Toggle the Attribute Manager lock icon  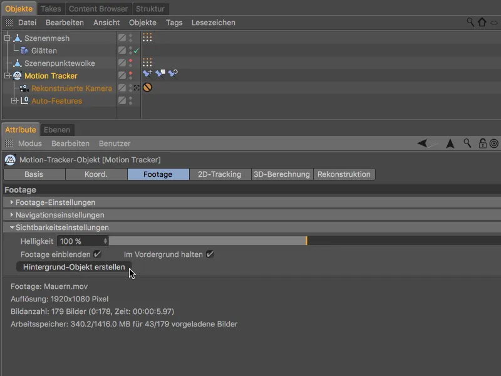(482, 144)
